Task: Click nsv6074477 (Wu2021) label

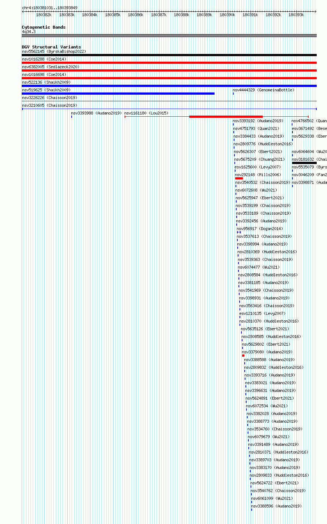Action: click(x=259, y=268)
